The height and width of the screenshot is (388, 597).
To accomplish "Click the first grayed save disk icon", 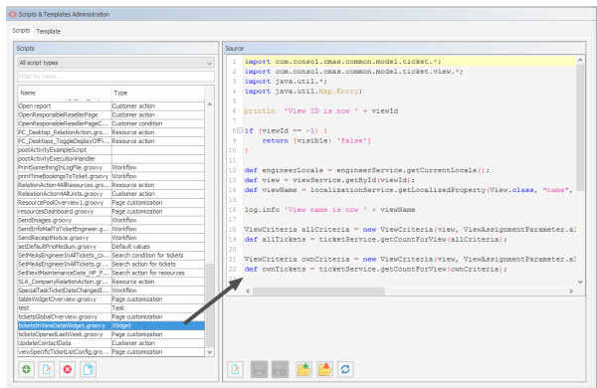I will [x=259, y=369].
